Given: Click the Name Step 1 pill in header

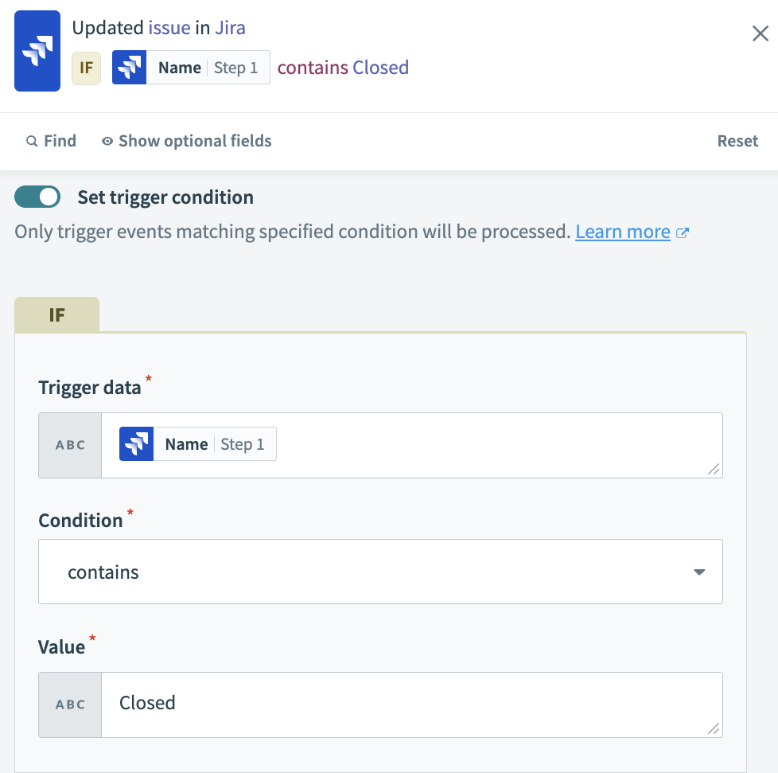Looking at the screenshot, I should (191, 68).
